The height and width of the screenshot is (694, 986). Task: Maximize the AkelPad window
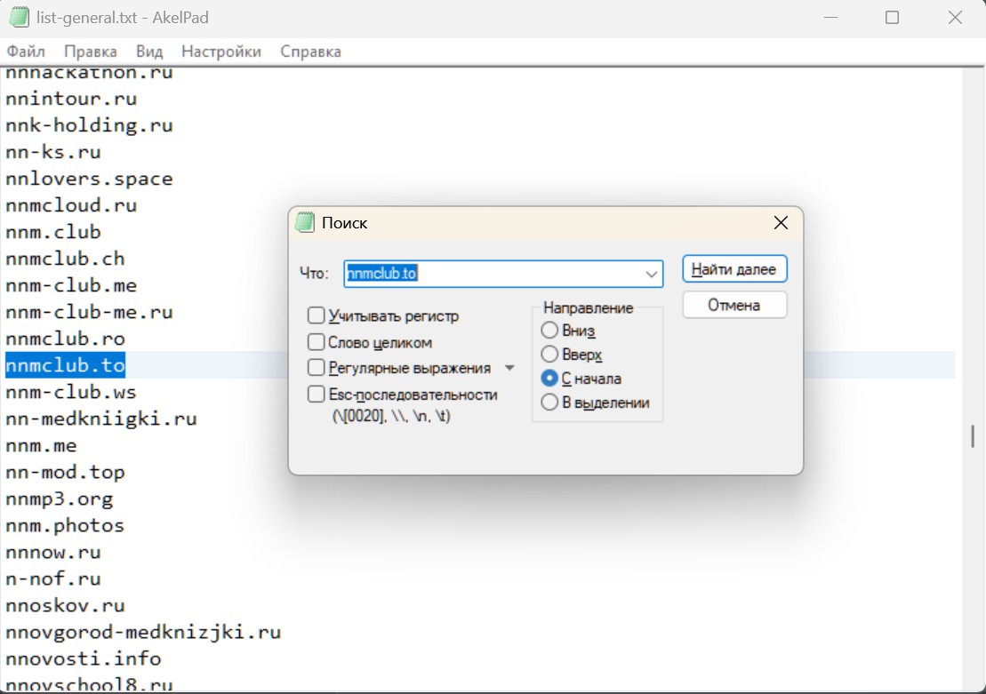pyautogui.click(x=892, y=18)
